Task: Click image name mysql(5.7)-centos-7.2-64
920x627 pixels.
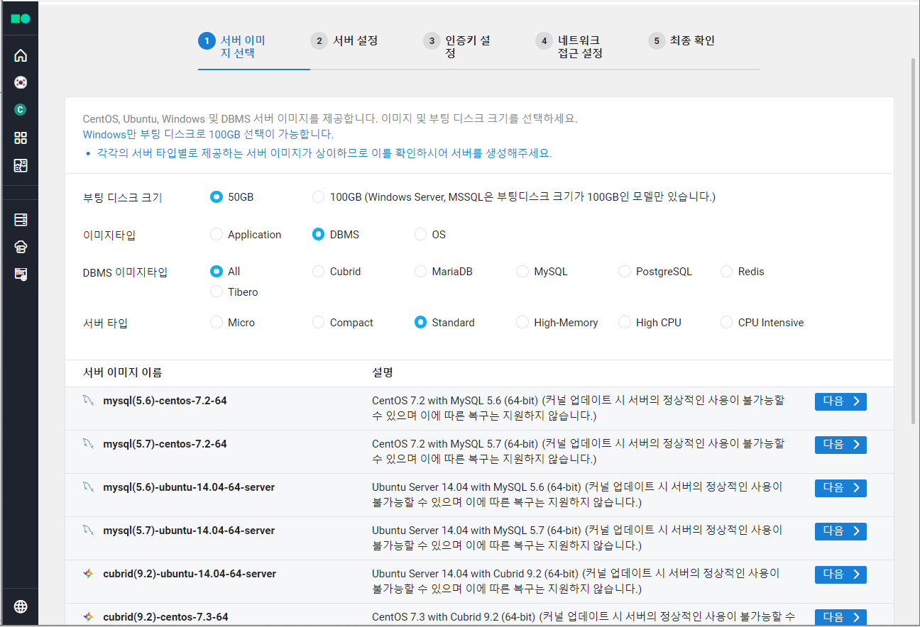Action: [165, 444]
